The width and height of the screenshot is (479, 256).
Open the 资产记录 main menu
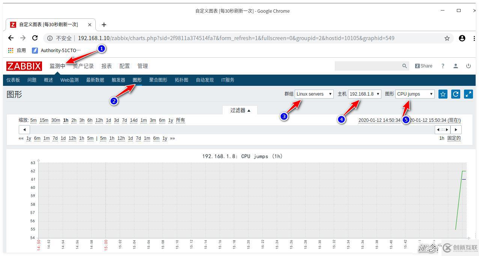pos(83,66)
